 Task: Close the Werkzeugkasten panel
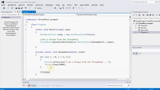point(20,12)
